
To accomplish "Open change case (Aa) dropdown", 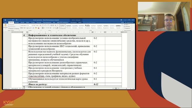I will [37, 25].
